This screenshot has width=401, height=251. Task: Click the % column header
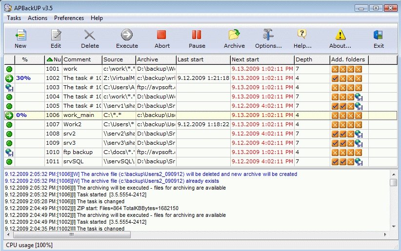click(30, 59)
